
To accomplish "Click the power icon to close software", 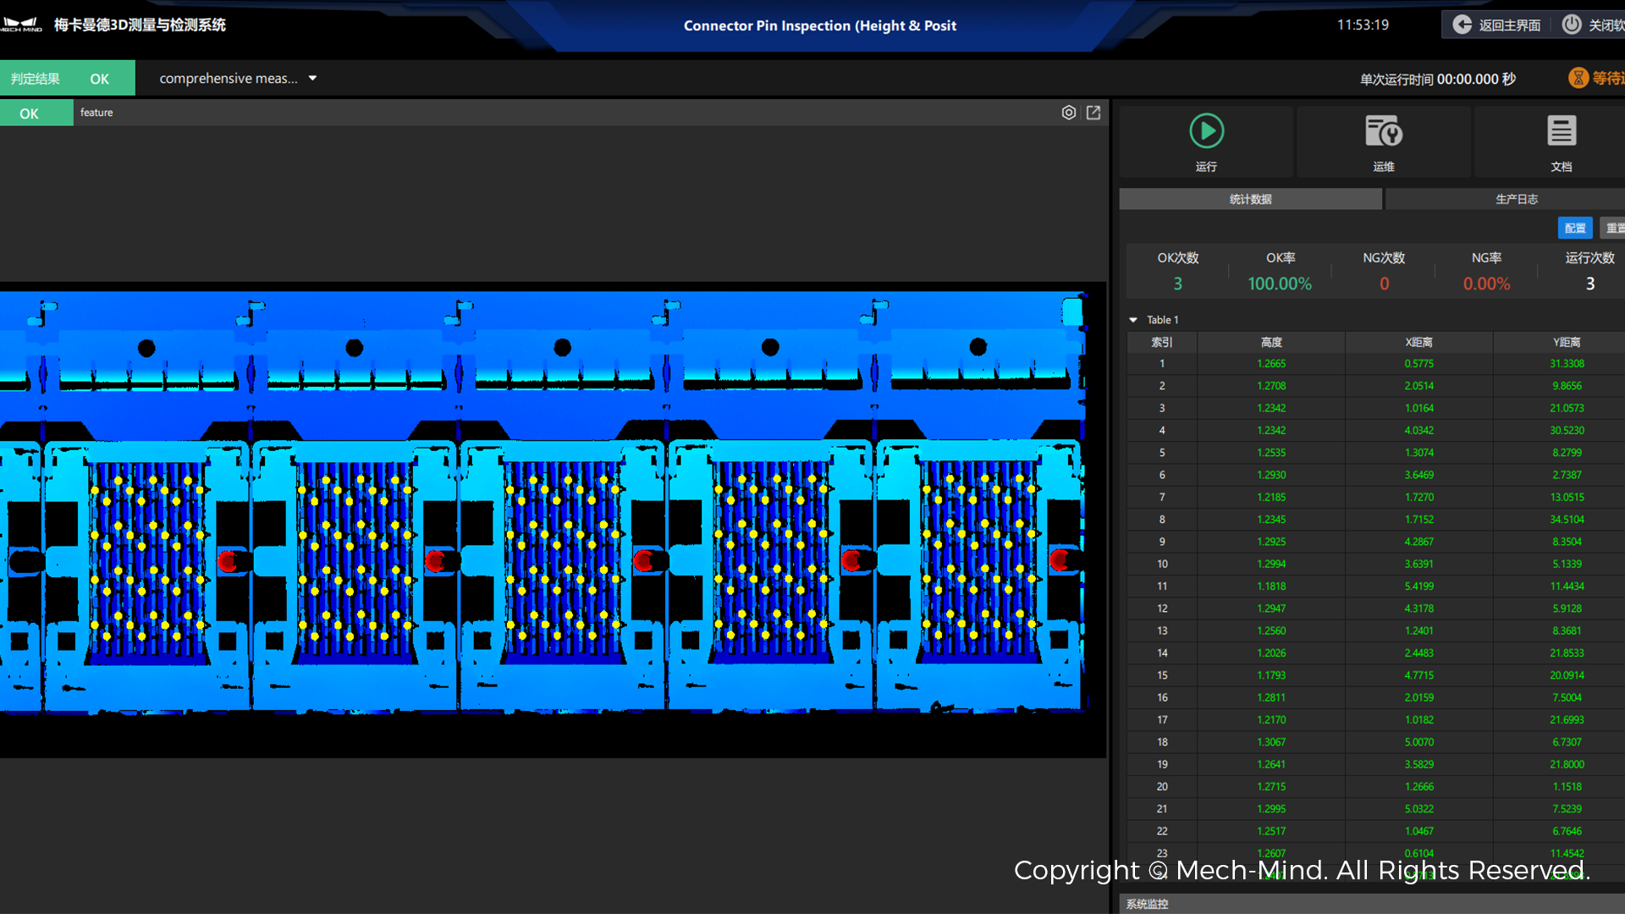I will 1571,25.
